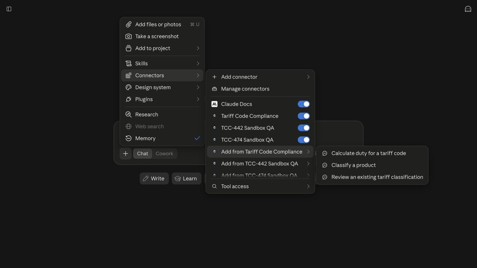Click the pencil icon on Write chip
Screen dimensions: 477x268
pos(146,179)
